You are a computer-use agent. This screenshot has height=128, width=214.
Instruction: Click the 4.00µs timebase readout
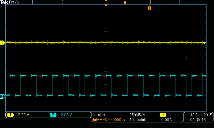[99, 115]
